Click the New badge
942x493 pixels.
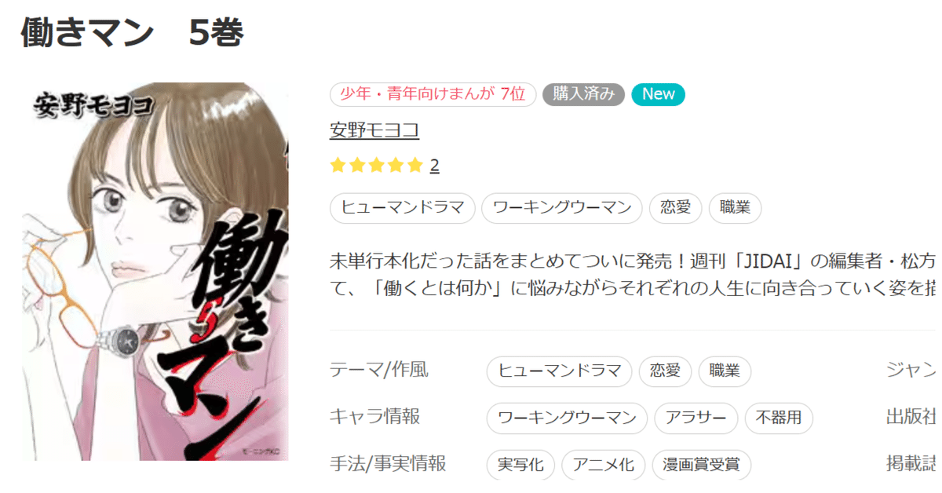click(x=658, y=94)
